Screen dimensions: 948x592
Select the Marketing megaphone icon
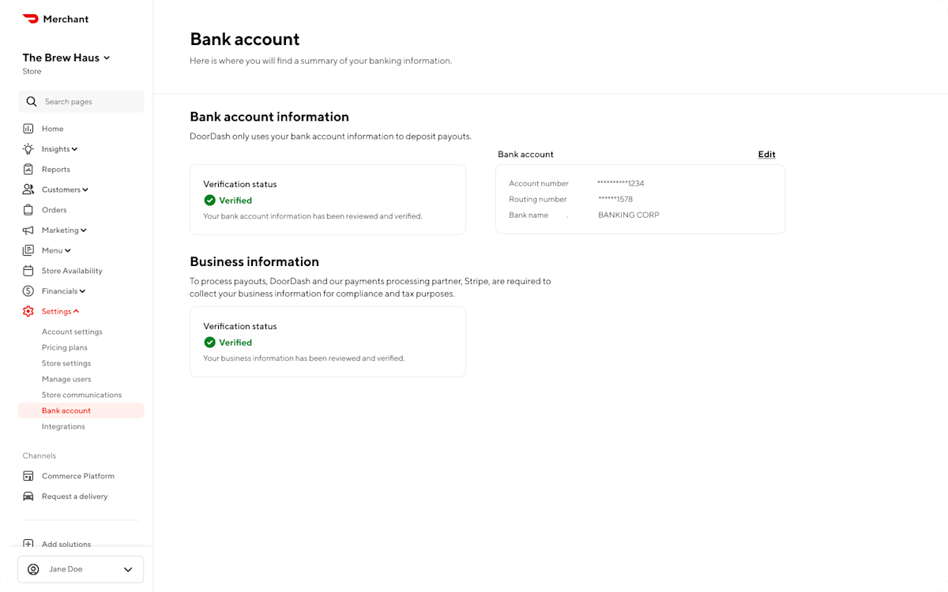[29, 230]
